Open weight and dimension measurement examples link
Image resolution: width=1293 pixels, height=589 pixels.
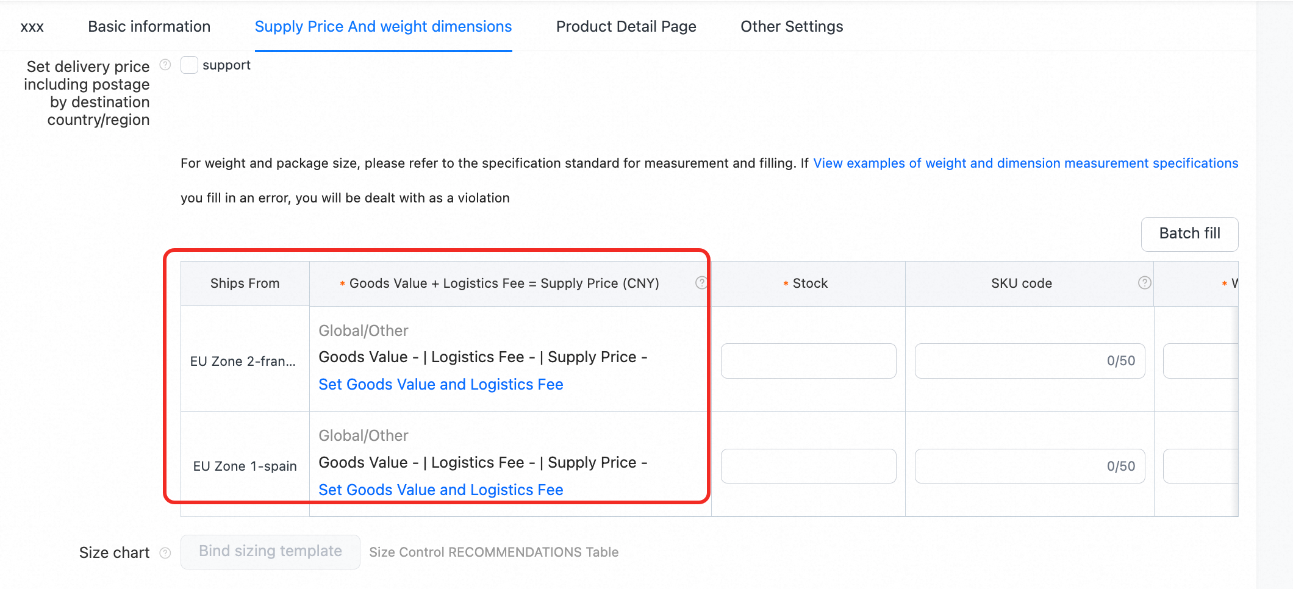tap(1025, 163)
